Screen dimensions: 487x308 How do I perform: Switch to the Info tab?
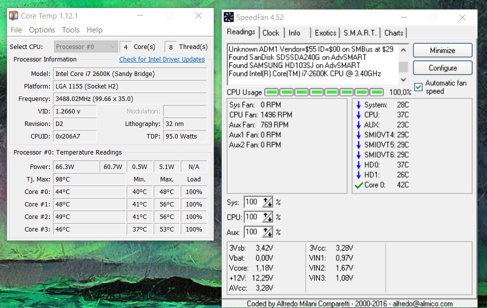(294, 33)
